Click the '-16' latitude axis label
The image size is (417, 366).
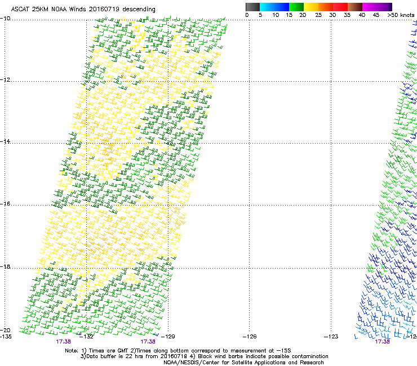(x=5, y=204)
